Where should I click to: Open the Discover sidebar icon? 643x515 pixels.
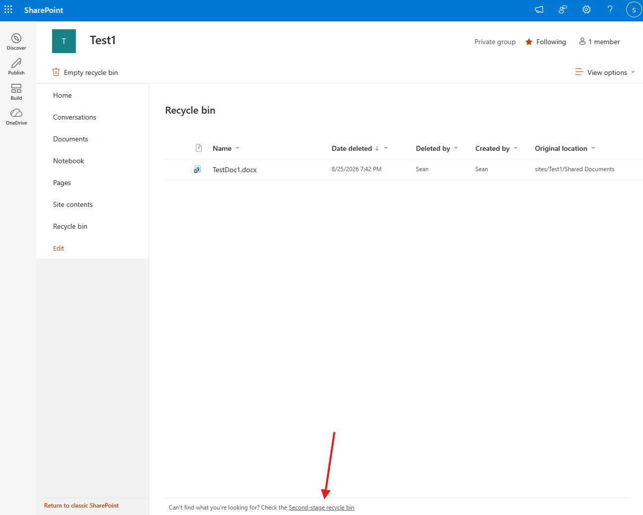pos(16,38)
